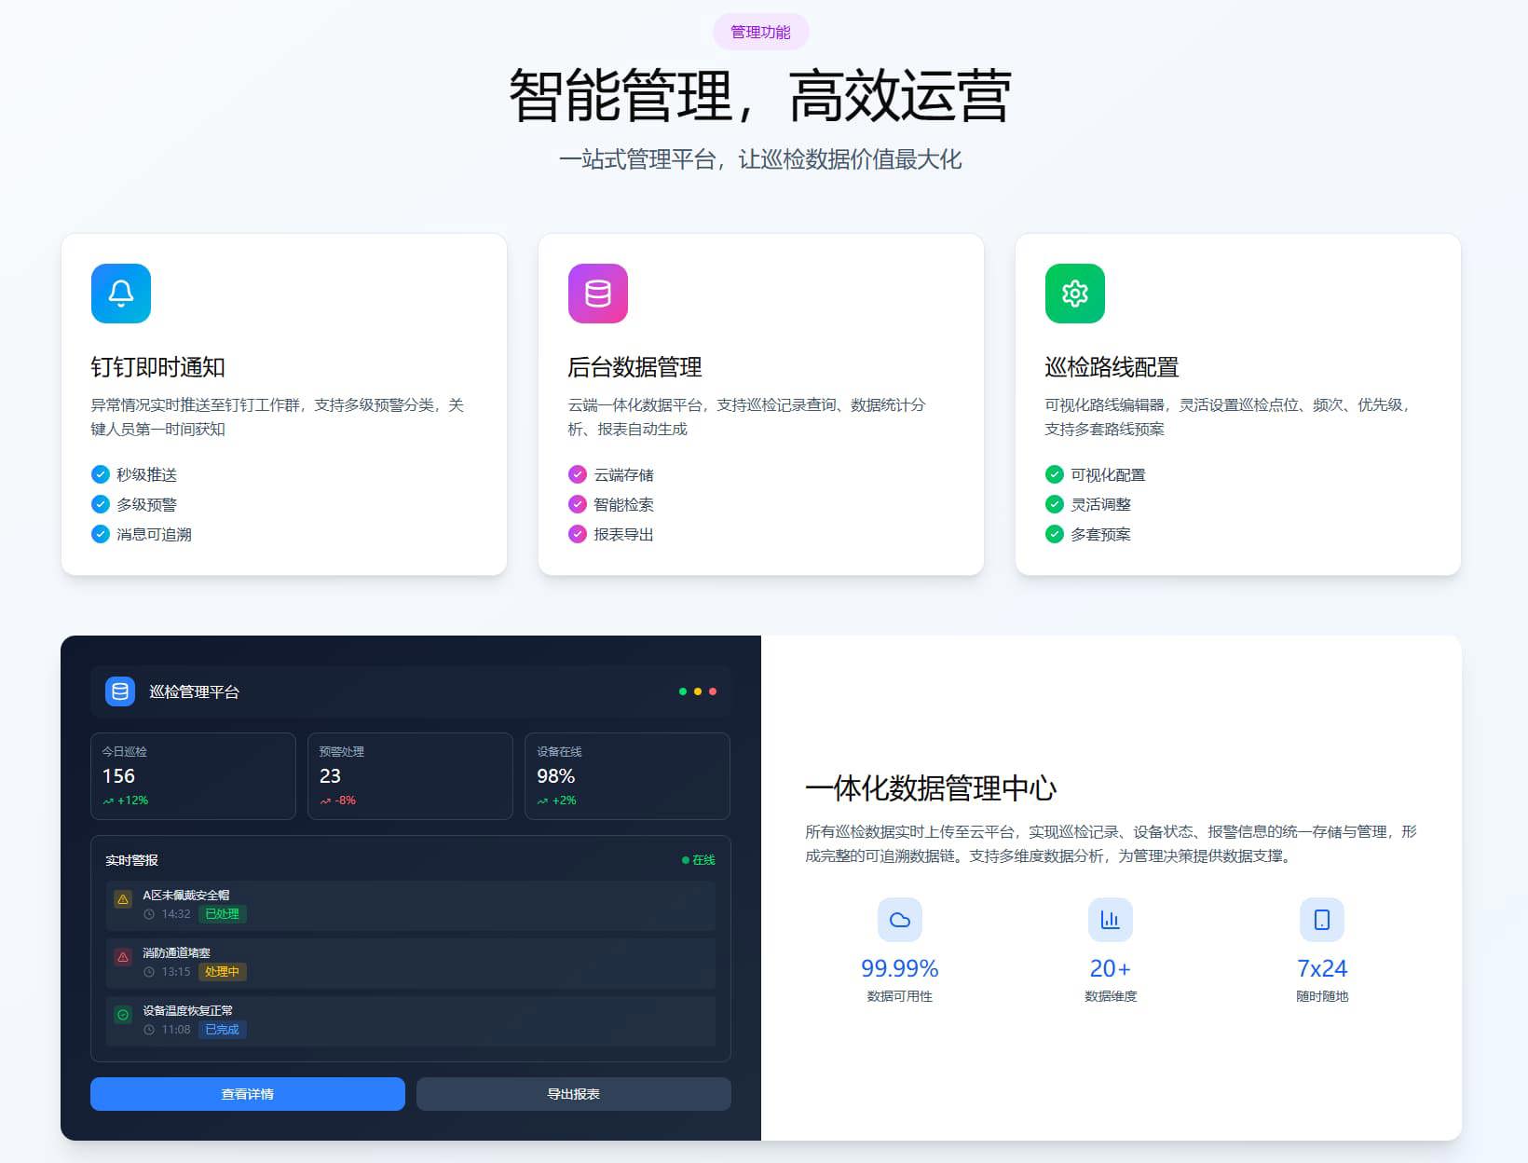The image size is (1528, 1163).
Task: Click the red dot in the panel header
Action: 713,691
